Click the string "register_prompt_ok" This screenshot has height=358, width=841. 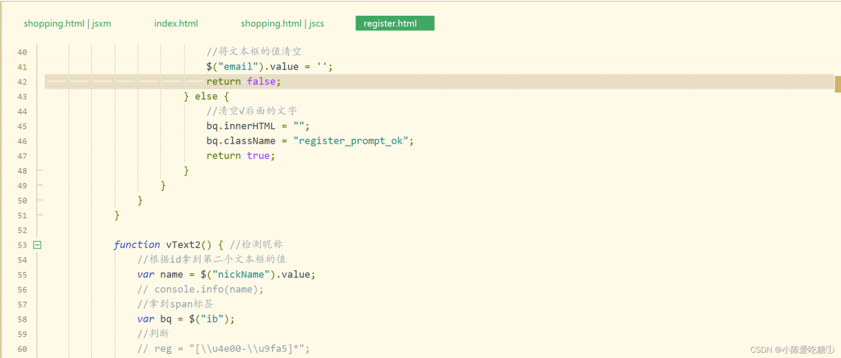pyautogui.click(x=351, y=141)
